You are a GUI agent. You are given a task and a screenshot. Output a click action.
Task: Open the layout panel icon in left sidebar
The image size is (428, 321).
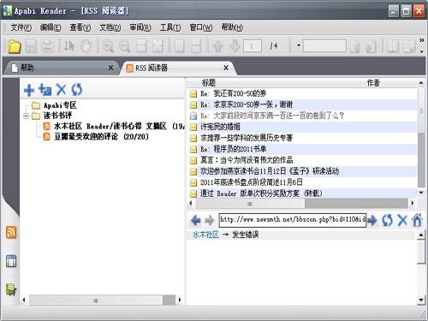11,261
